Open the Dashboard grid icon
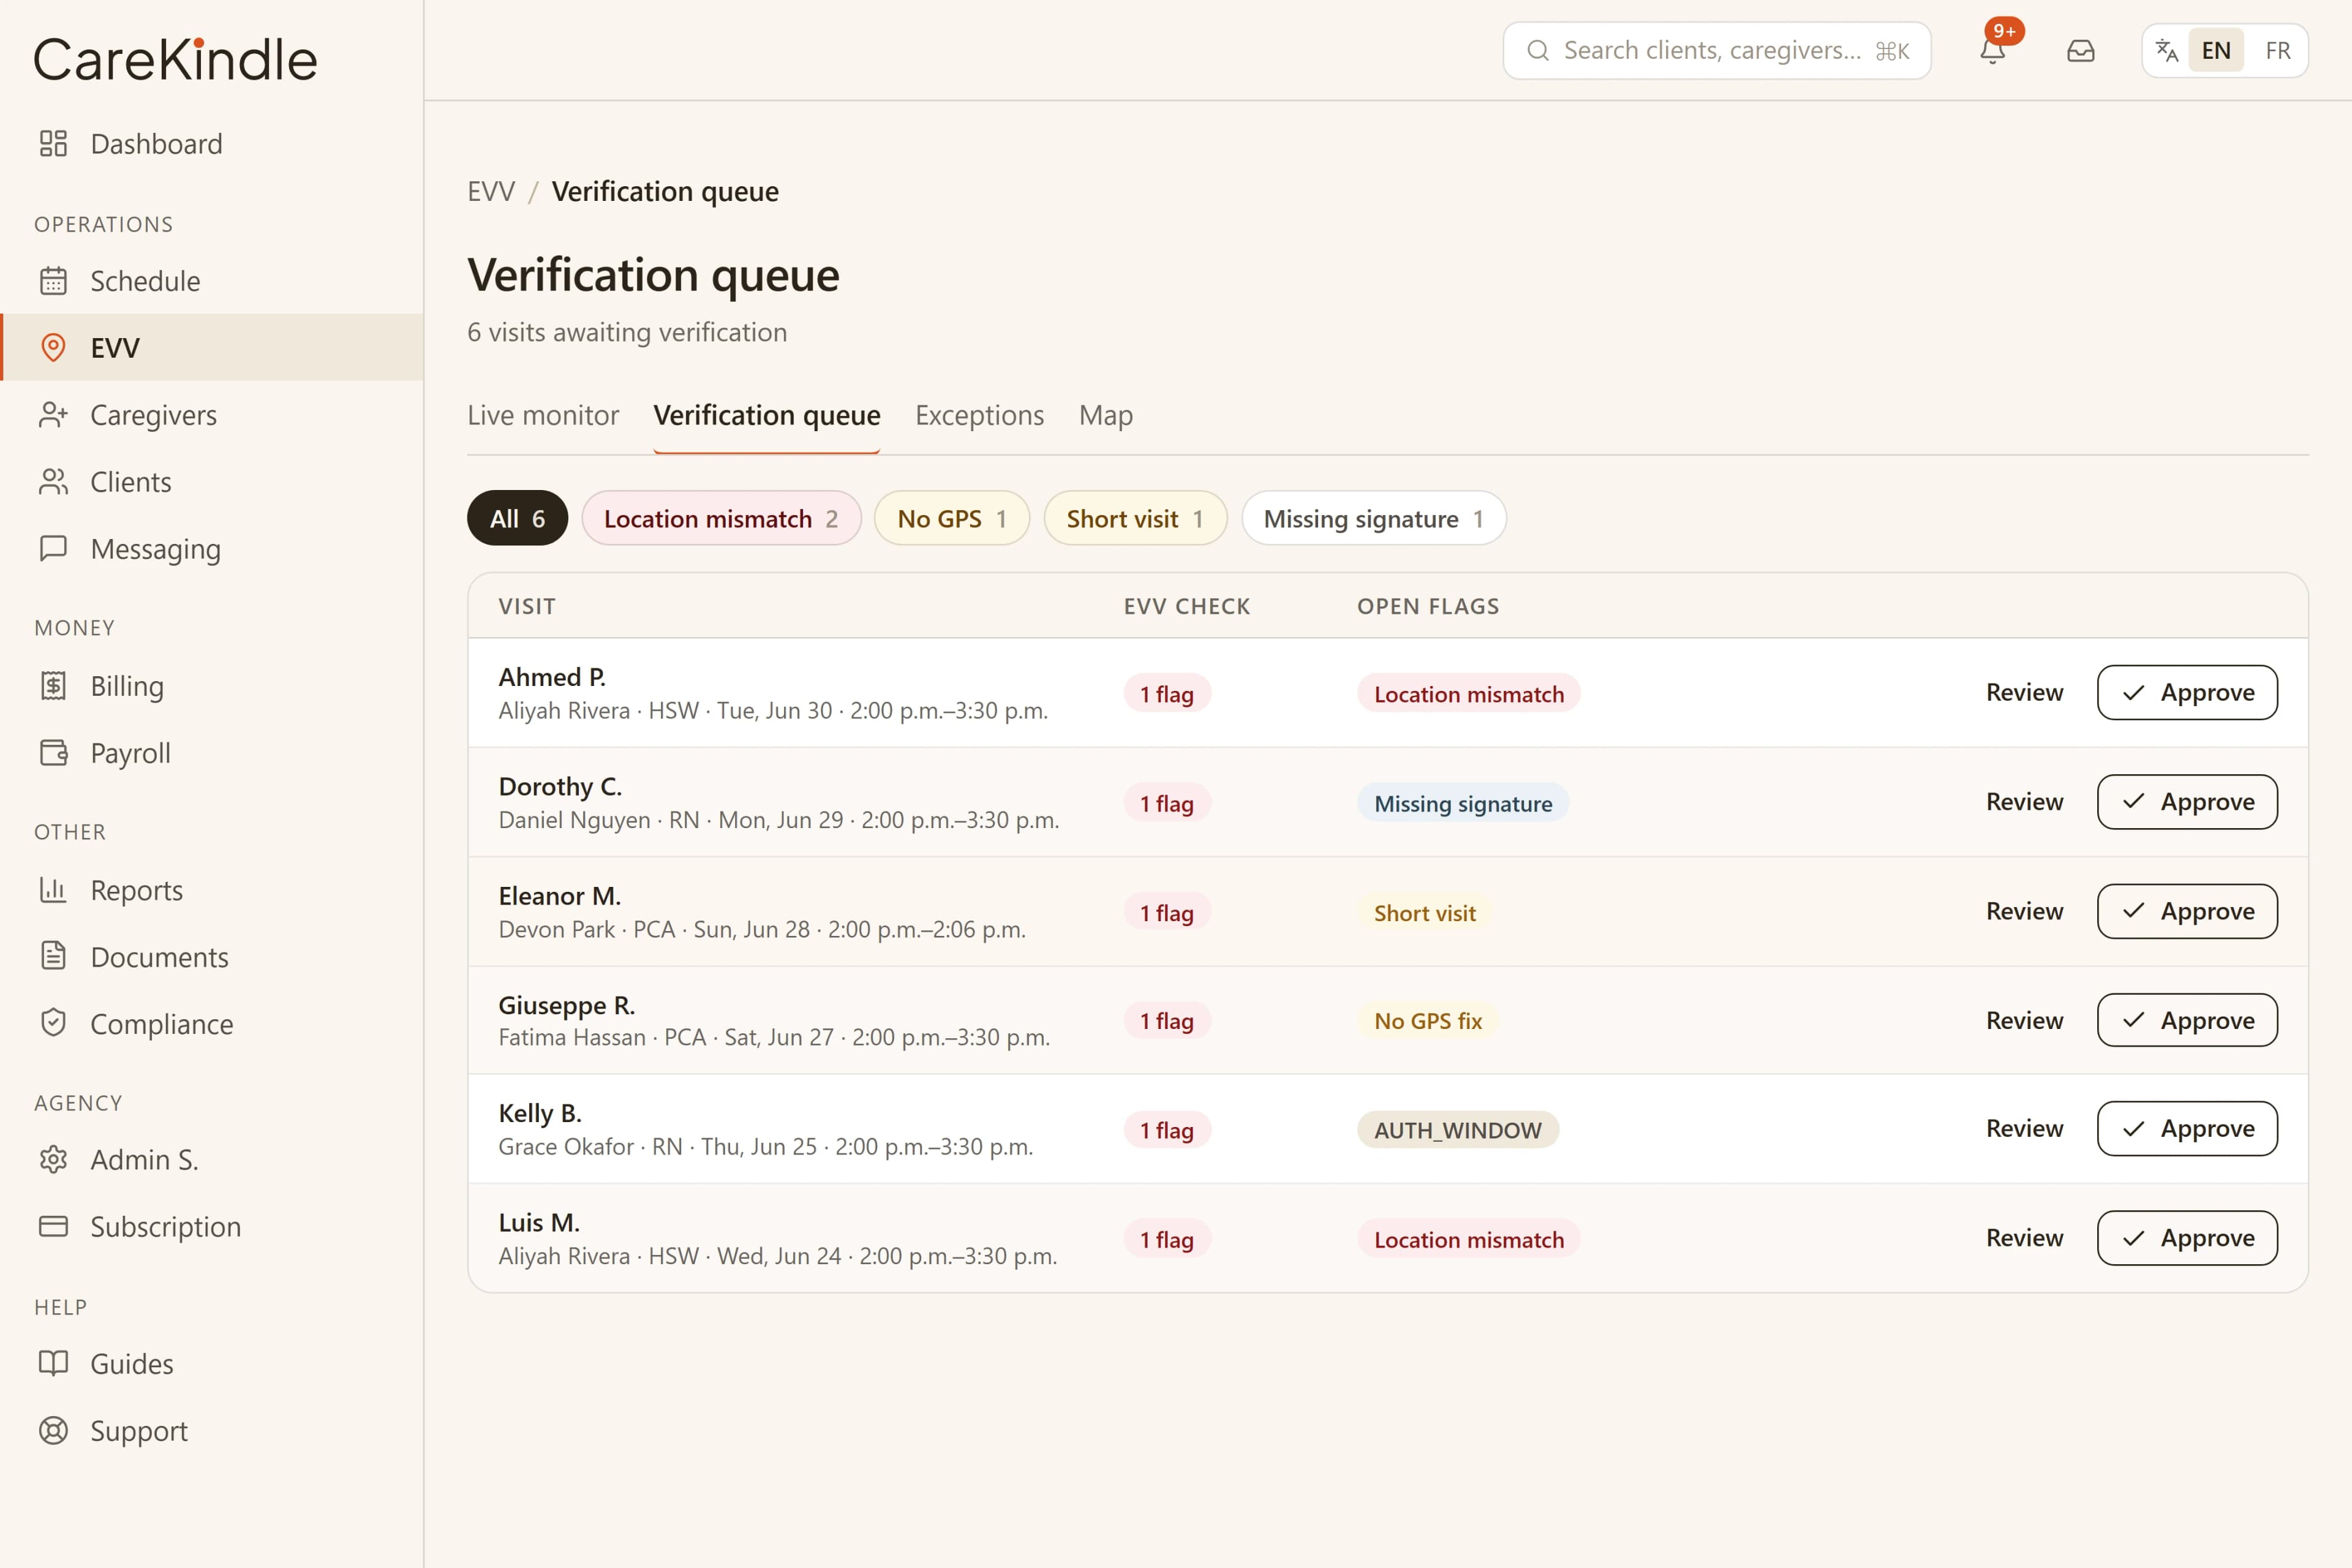The height and width of the screenshot is (1568, 2352). point(53,144)
